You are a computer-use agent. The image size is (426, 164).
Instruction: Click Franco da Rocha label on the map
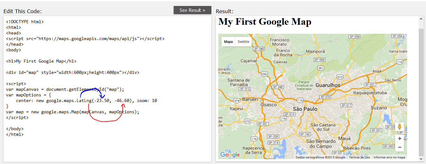coord(283,53)
